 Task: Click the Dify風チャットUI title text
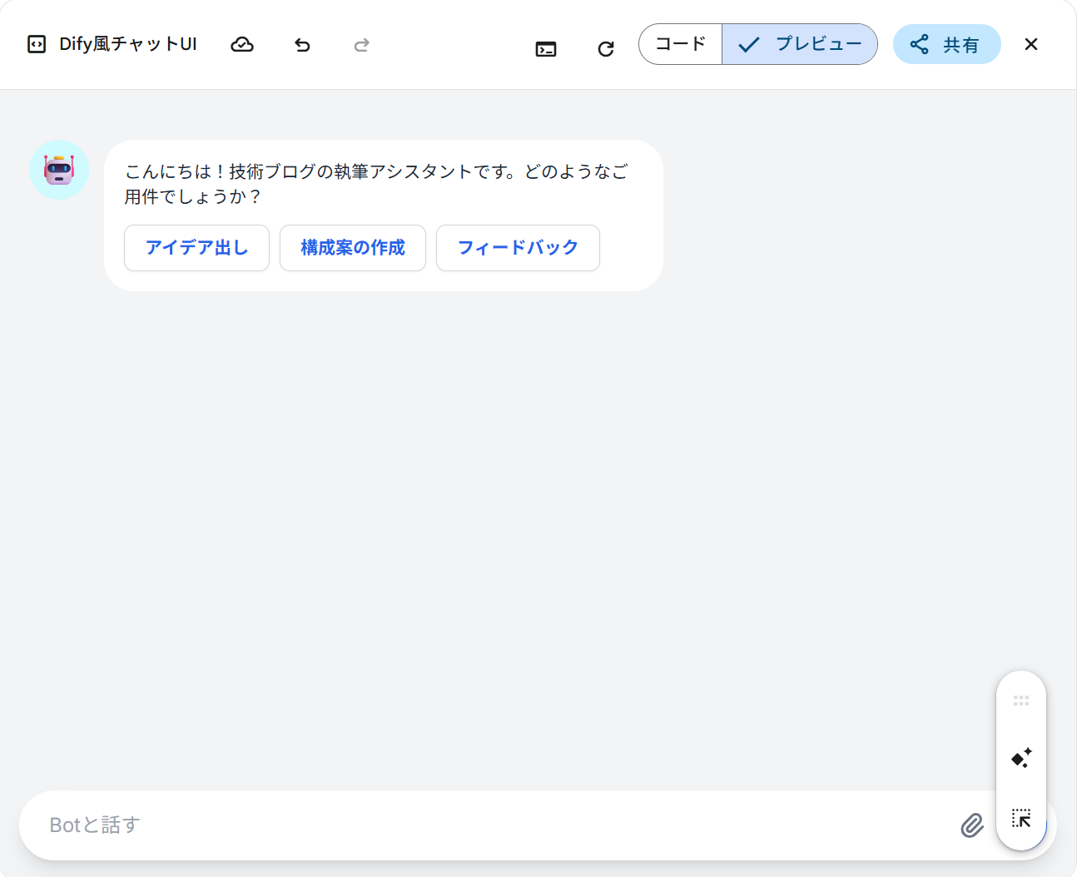[x=128, y=44]
